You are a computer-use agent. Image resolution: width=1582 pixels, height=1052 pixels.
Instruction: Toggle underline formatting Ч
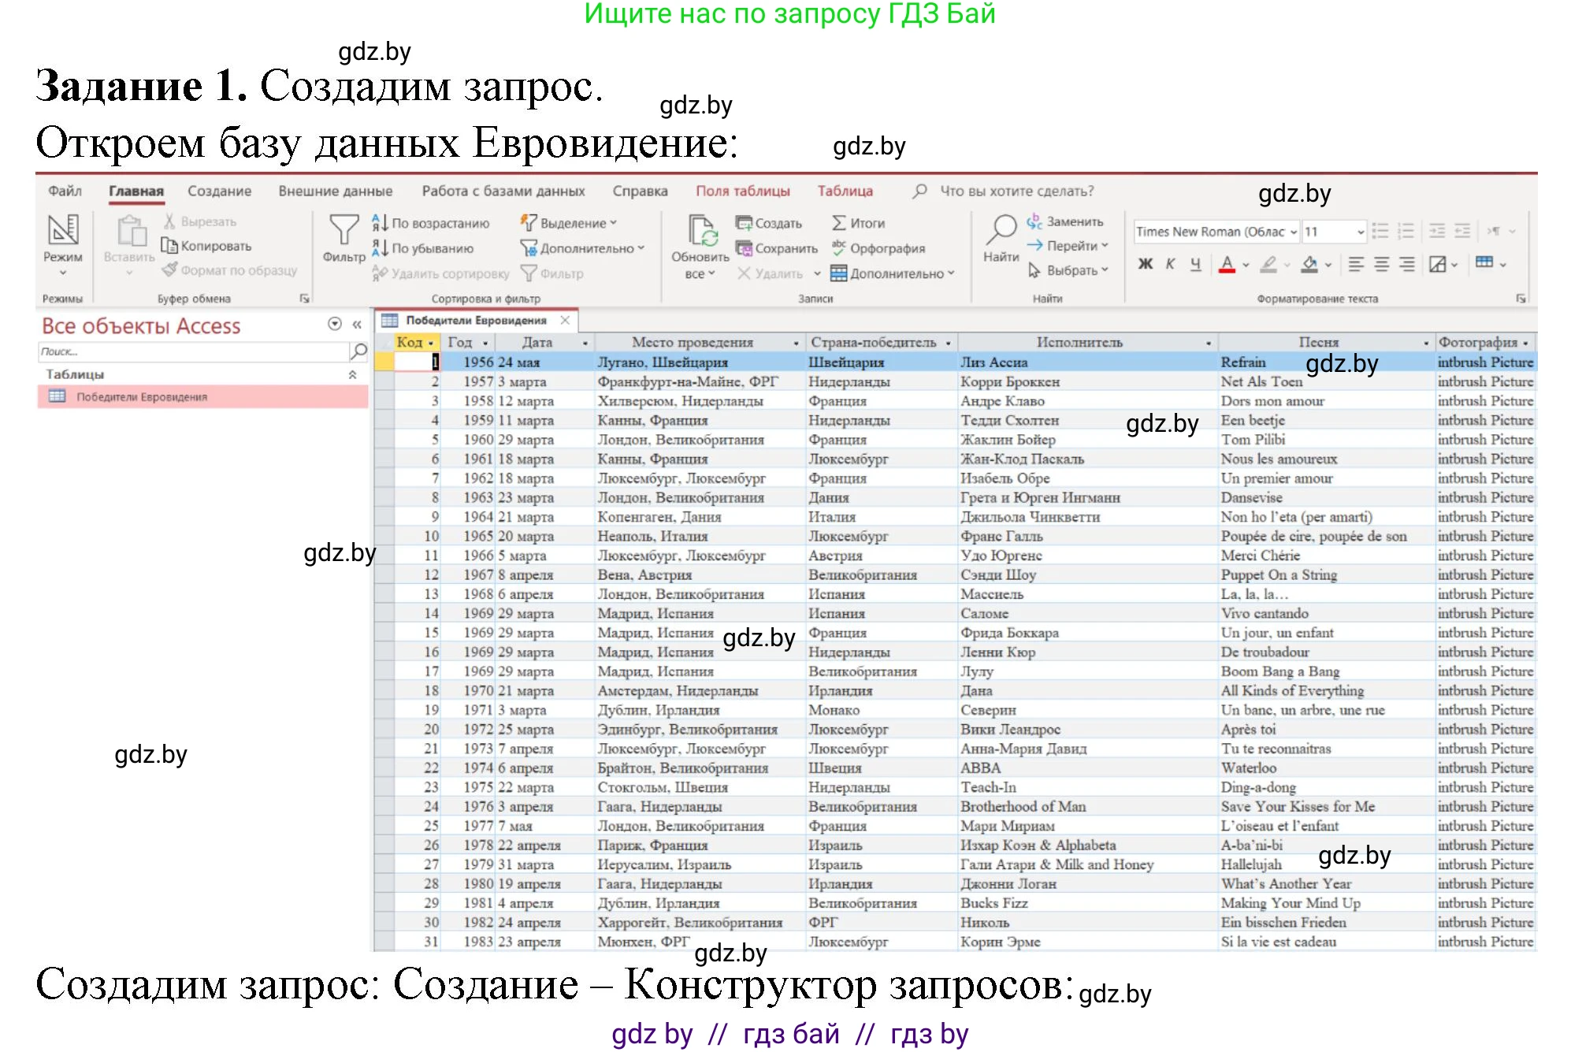1194,264
